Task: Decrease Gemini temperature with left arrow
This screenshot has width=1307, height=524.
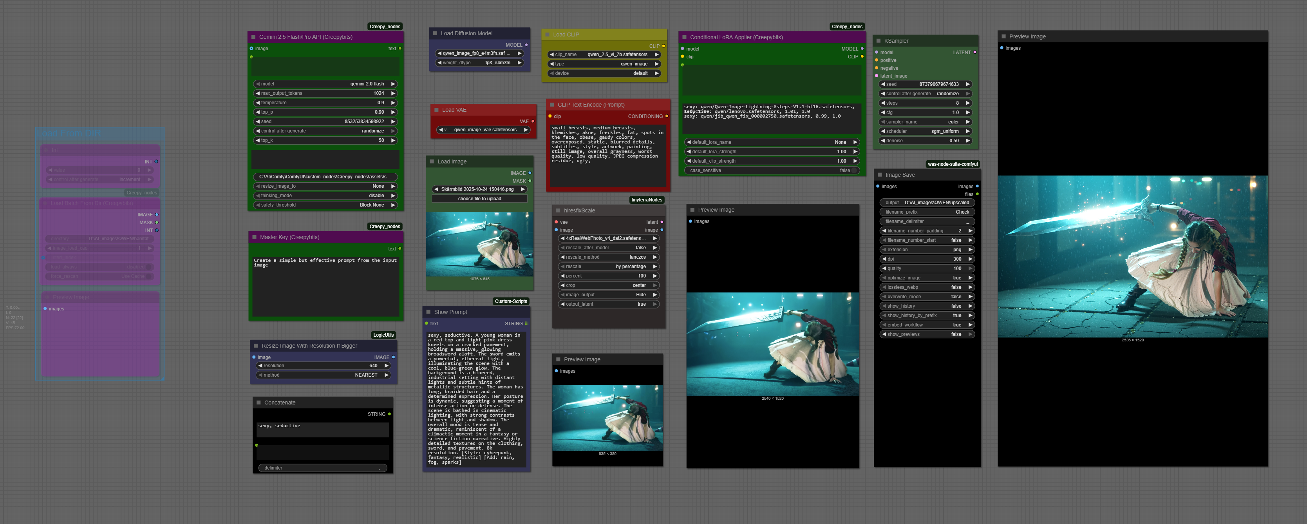Action: [x=258, y=103]
